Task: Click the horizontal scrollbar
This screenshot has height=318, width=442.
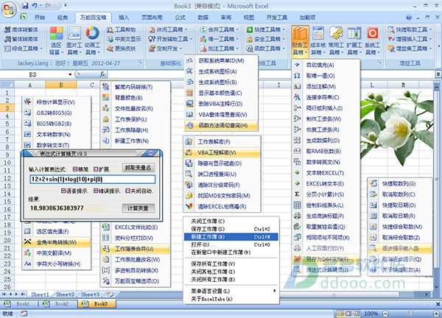Action: pyautogui.click(x=333, y=294)
